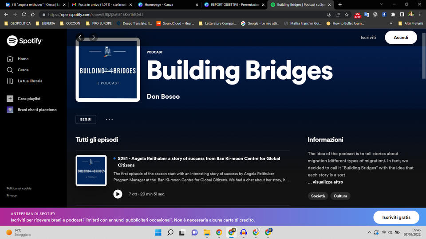This screenshot has height=239, width=426.
Task: Open volume control in system tray
Action: (x=390, y=232)
